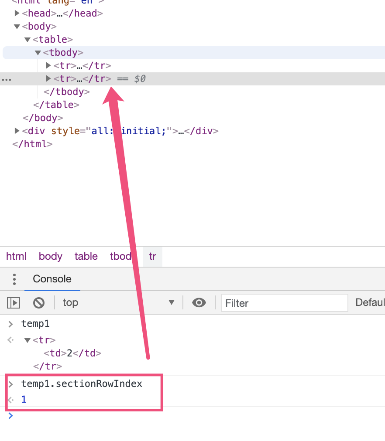Click the temp1.sectionRowIndex console command
Viewport: 385px width, 441px height.
tap(82, 383)
